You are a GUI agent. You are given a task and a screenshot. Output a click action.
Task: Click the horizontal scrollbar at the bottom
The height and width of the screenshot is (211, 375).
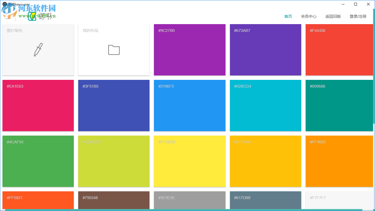184,210
